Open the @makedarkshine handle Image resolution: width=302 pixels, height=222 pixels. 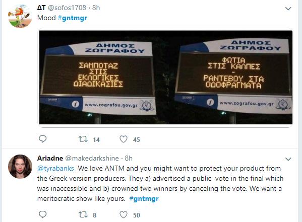[x=92, y=159]
